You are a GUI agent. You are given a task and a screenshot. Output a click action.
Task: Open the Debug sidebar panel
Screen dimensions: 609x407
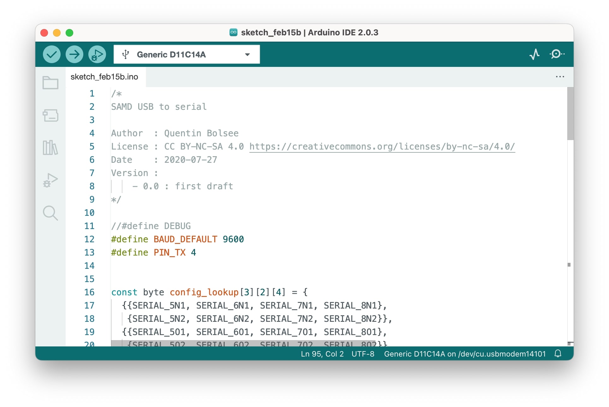click(50, 180)
